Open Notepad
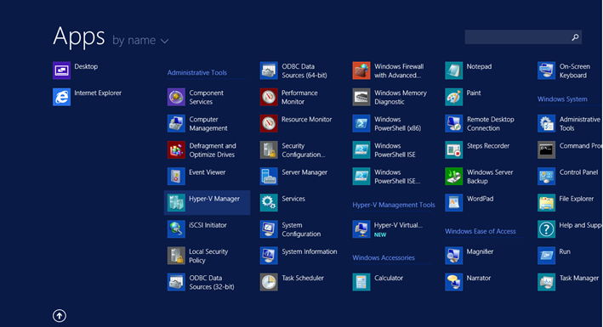 click(x=469, y=70)
